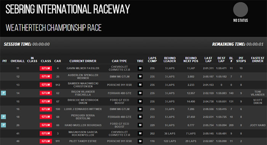Sort by the LAPS COMP column header

coord(152,59)
